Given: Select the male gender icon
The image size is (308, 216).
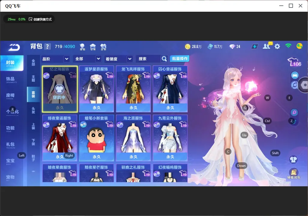Looking at the screenshot, I should [x=294, y=122].
